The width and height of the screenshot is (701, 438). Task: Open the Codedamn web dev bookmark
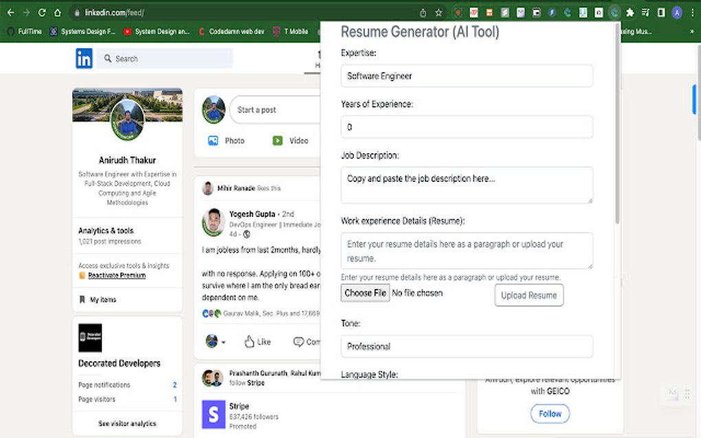230,31
